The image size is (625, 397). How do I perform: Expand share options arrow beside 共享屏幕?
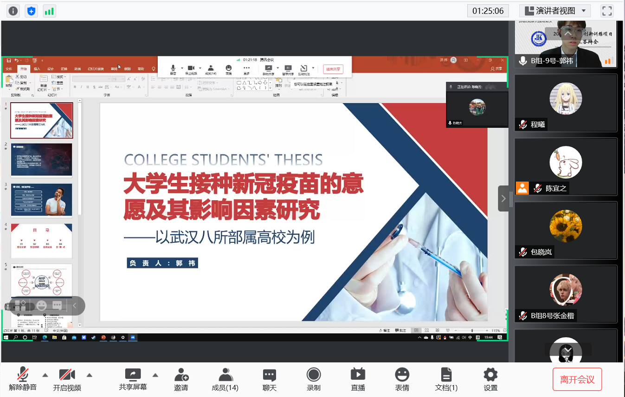(155, 375)
